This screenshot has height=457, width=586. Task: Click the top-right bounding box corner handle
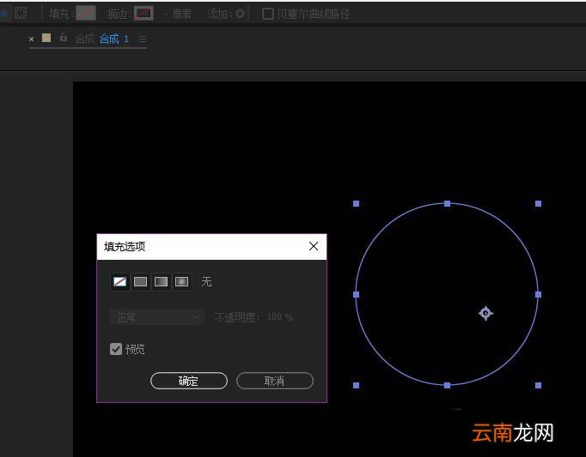click(538, 204)
